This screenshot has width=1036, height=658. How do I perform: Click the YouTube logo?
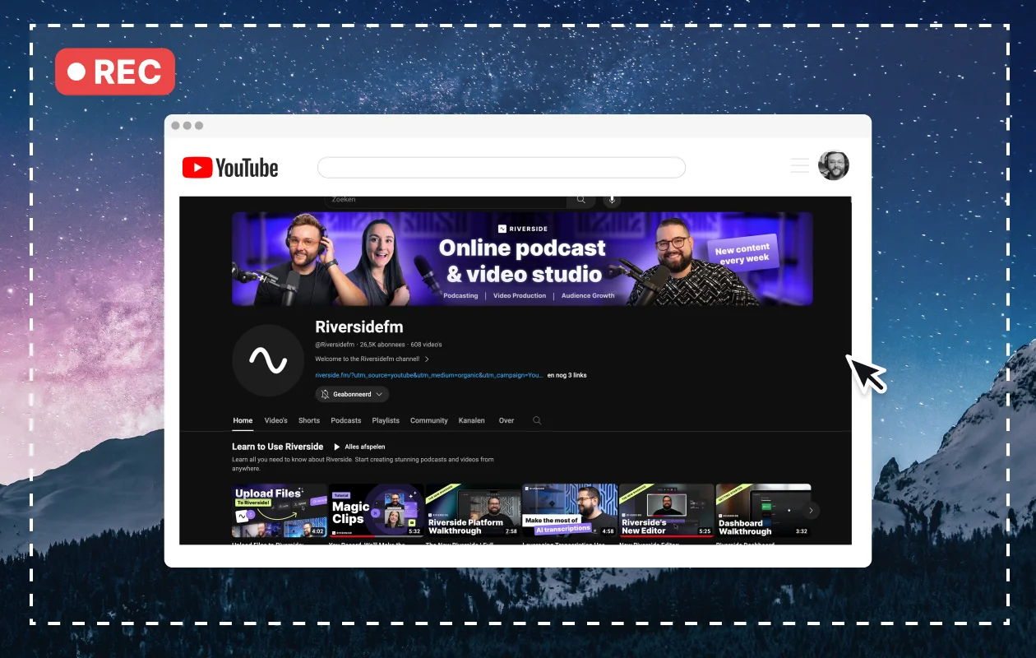tap(230, 168)
